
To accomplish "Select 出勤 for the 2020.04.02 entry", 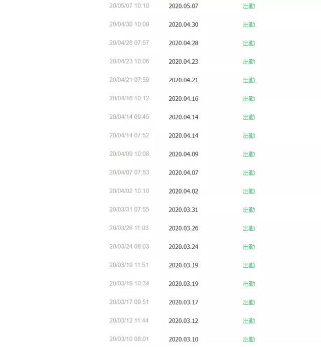I will (249, 192).
